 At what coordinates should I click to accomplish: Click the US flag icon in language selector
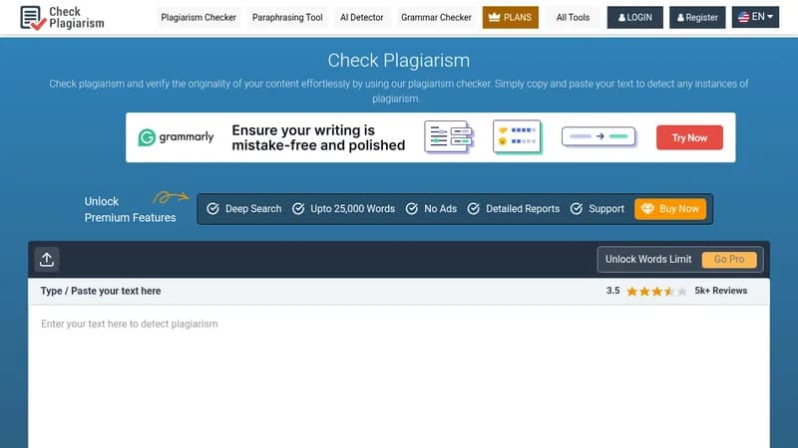(743, 17)
